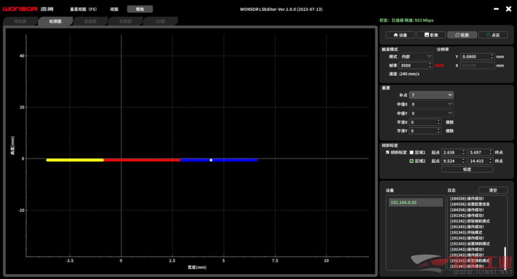Select the 轮廓 panel button with outline icon
Screen dimensions: 517x279
pyautogui.click(x=462, y=35)
